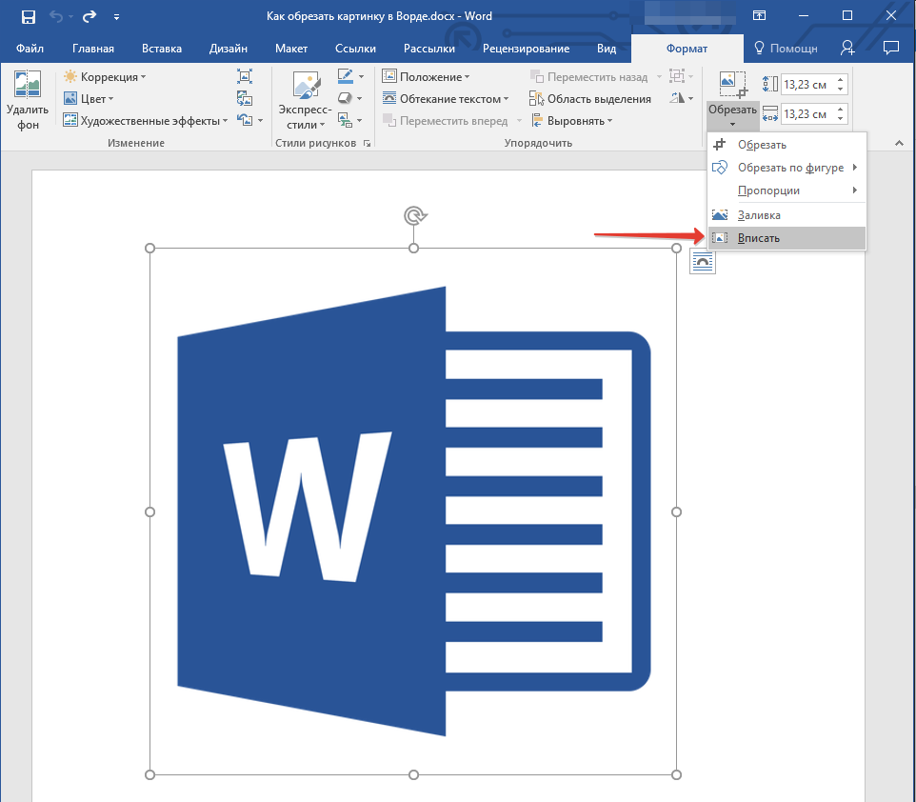This screenshot has width=916, height=802.
Task: Switch to the Рассылки tab
Action: [428, 49]
